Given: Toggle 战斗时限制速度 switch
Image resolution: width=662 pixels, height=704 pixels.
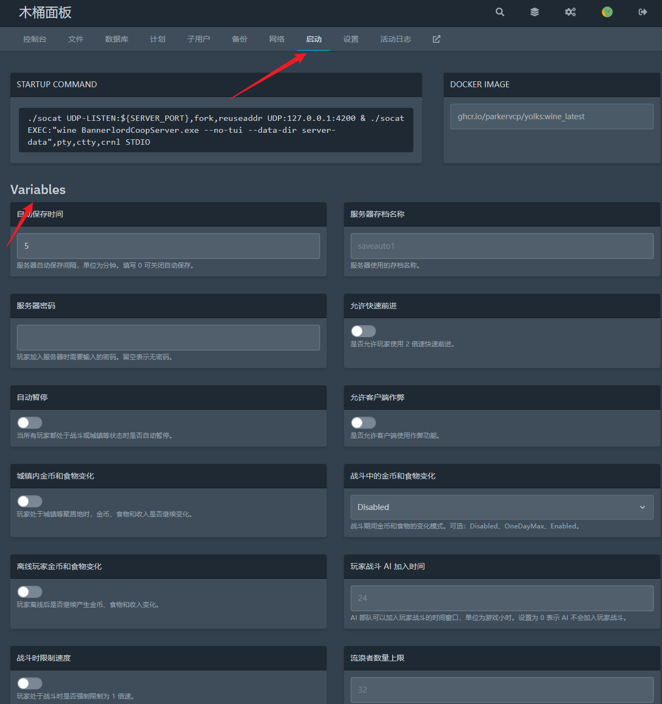Looking at the screenshot, I should (x=29, y=683).
